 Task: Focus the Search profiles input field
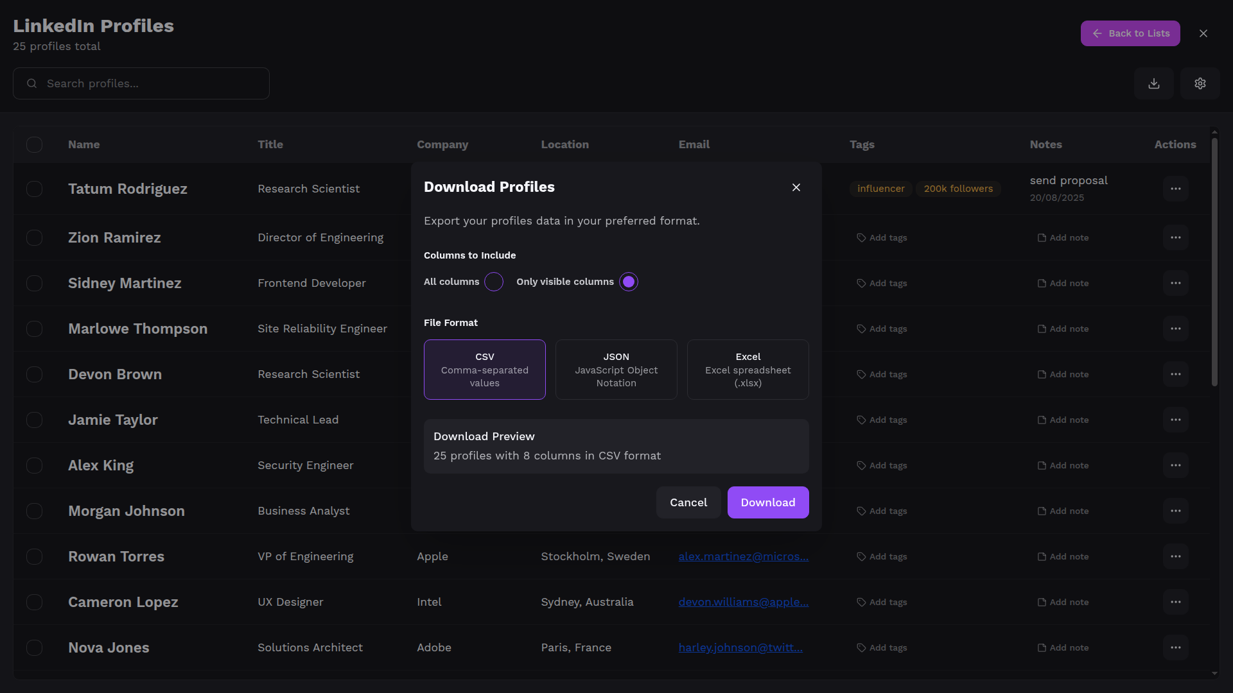coord(151,83)
